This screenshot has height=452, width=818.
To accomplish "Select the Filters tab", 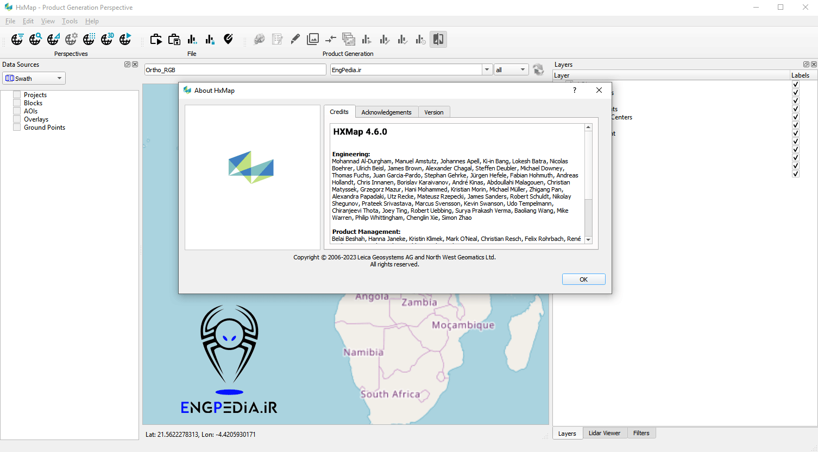I will point(641,433).
